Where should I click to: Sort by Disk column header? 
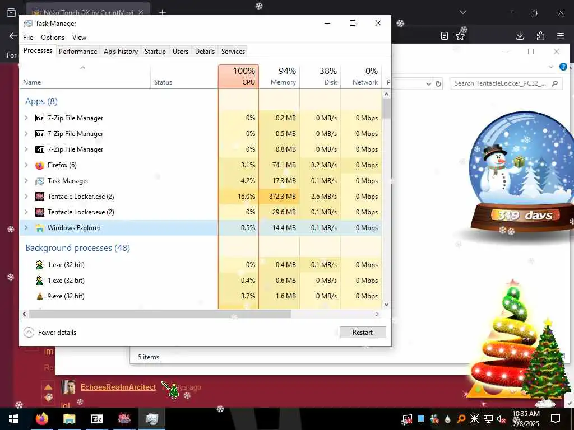point(320,76)
